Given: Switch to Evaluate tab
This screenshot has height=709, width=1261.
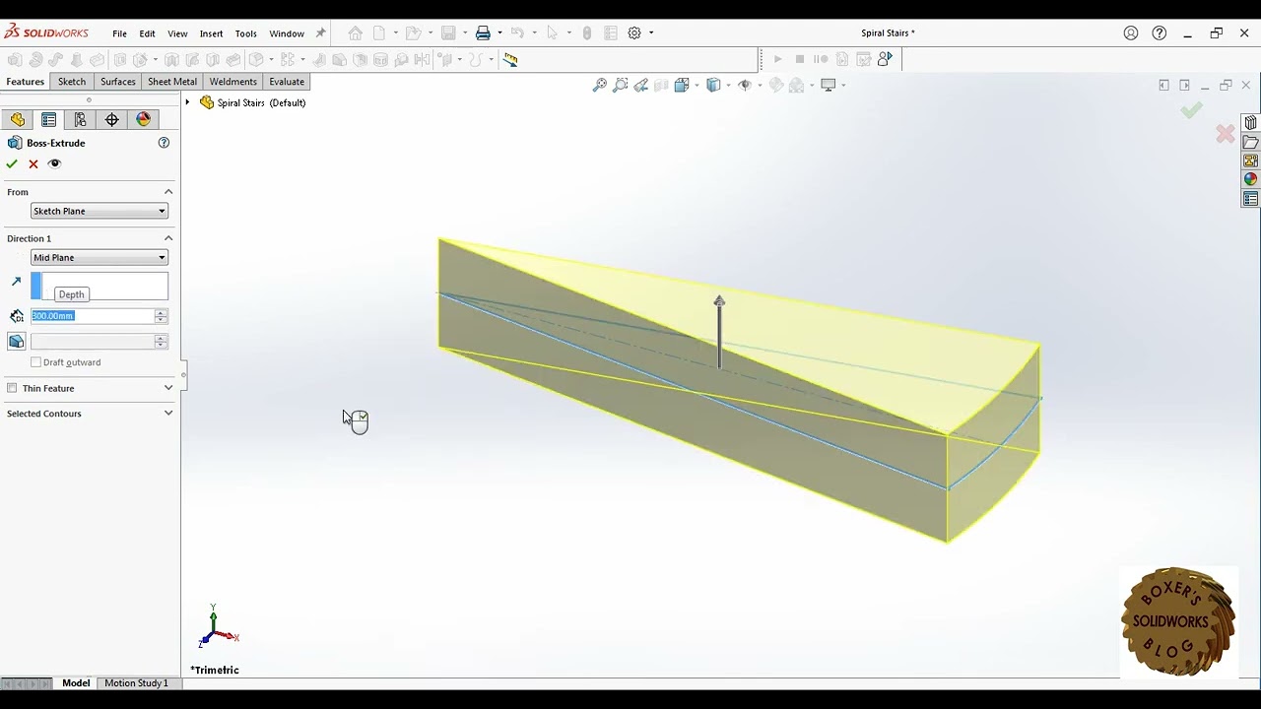Looking at the screenshot, I should click(287, 82).
